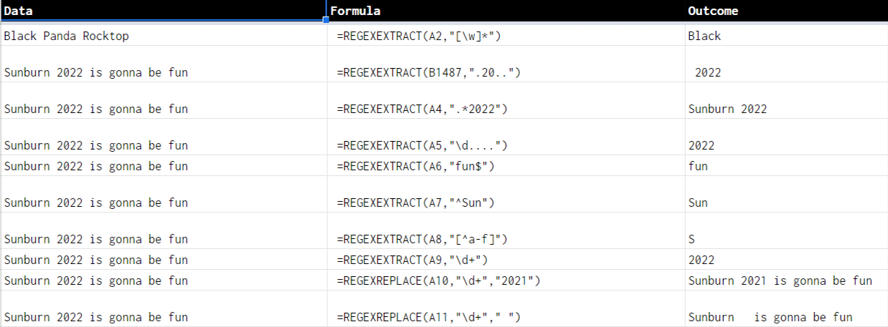
Task: Select formula cell with "^Sun" pattern
Action: 506,195
